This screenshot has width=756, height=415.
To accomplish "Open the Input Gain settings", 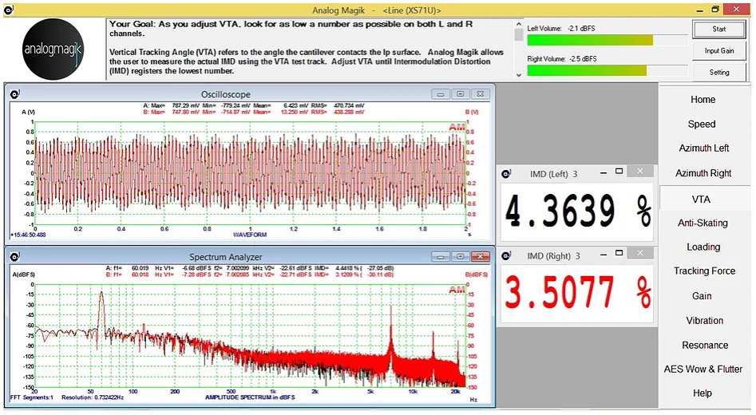I will click(x=719, y=50).
